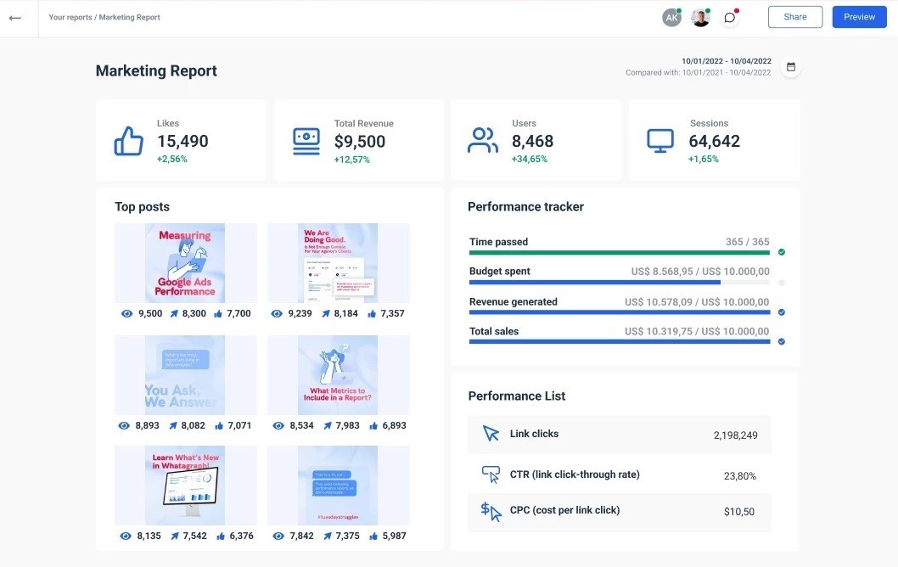Image resolution: width=898 pixels, height=567 pixels.
Task: Click the reach arrow icon beside 8,082
Action: point(173,425)
